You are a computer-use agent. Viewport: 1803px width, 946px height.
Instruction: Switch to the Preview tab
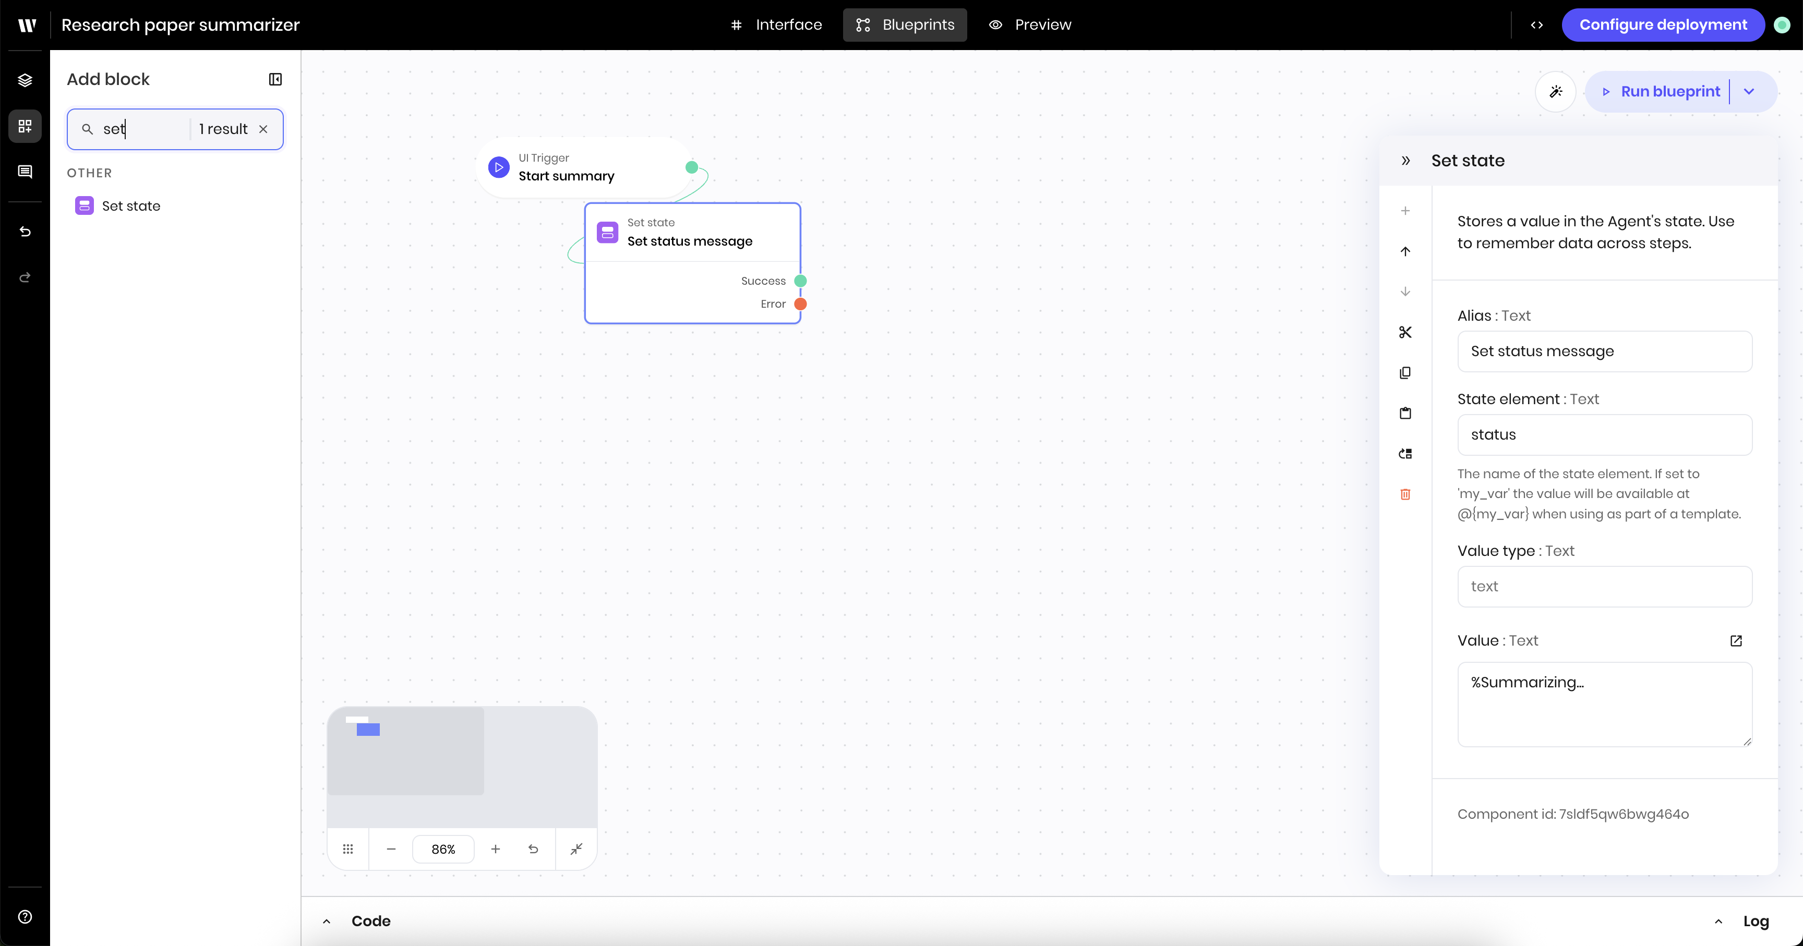pos(1030,25)
